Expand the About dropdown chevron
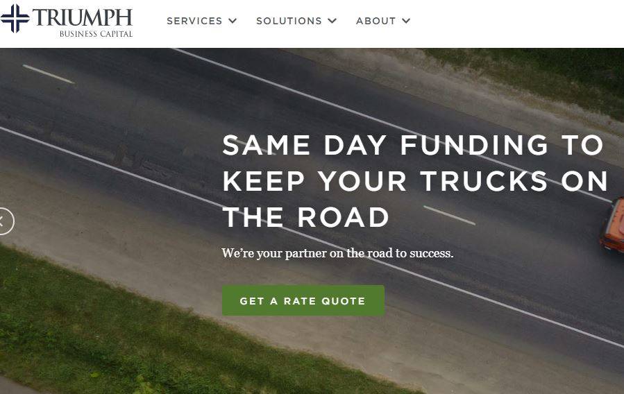The height and width of the screenshot is (394, 624). click(x=406, y=21)
